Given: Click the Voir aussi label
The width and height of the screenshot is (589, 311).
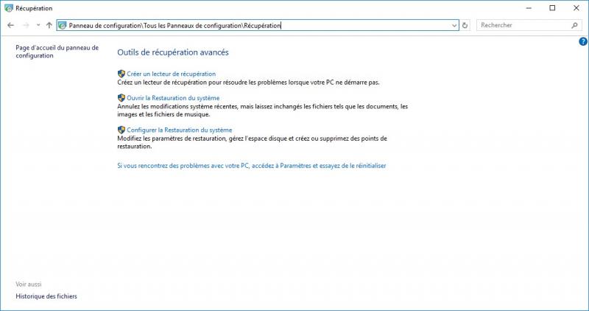Looking at the screenshot, I should [29, 284].
